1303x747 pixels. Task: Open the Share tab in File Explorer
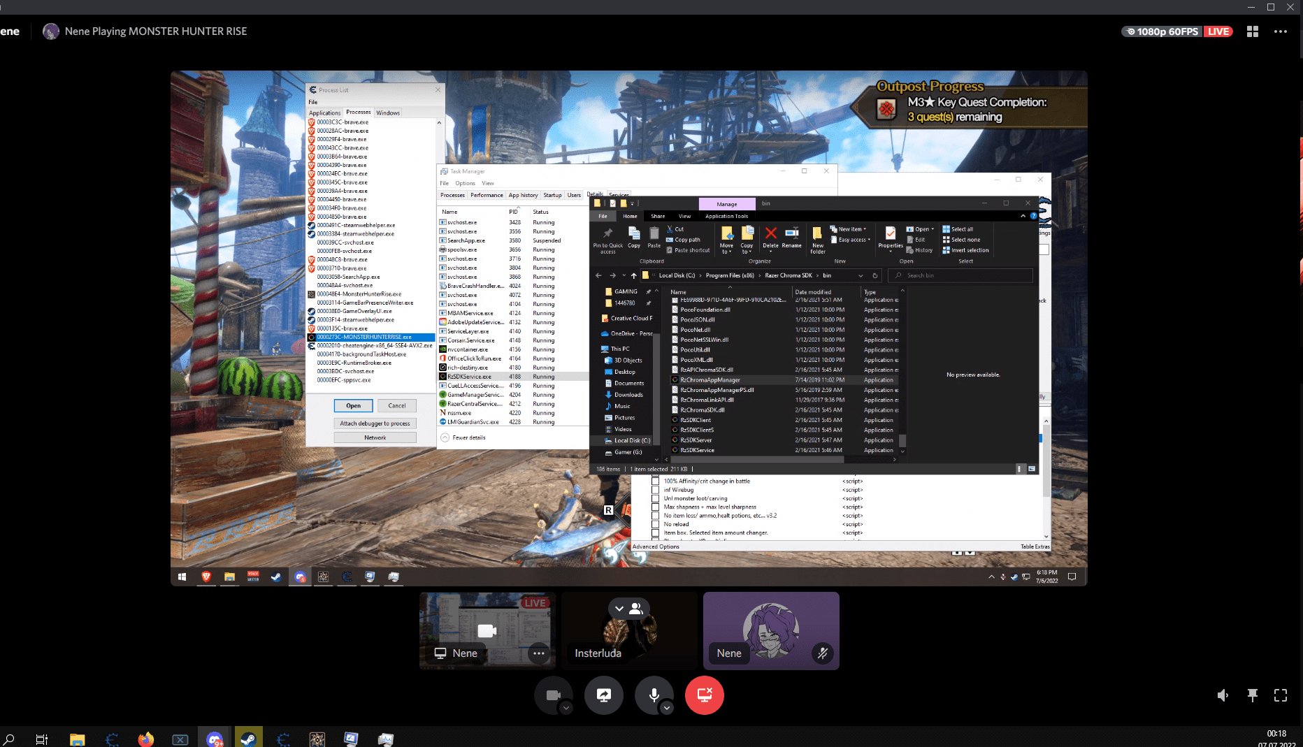(658, 216)
